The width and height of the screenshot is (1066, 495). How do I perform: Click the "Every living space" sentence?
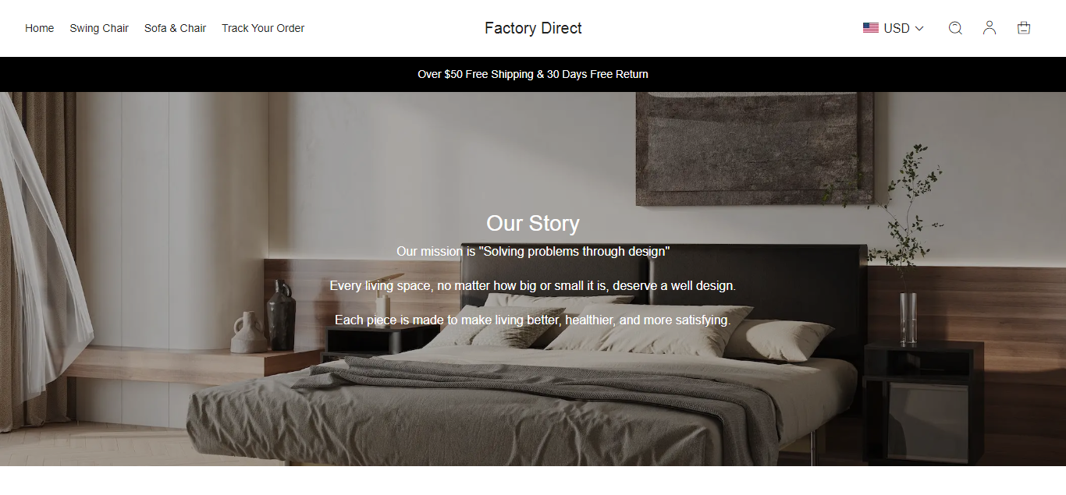click(533, 286)
